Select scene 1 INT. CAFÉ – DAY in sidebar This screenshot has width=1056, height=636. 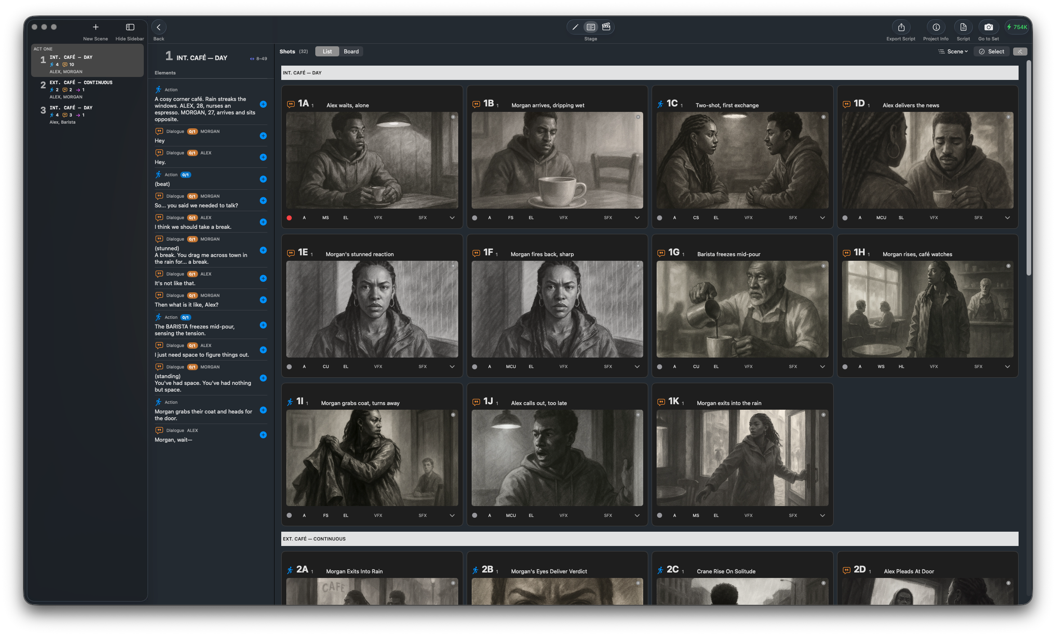(87, 61)
